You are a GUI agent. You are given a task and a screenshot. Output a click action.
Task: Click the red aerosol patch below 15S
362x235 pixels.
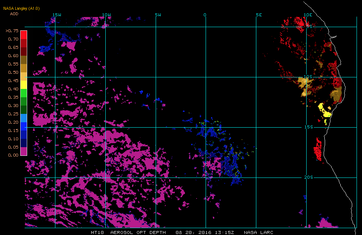pos(318,149)
